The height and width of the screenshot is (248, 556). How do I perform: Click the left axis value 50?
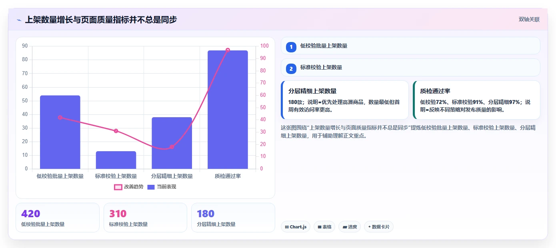pos(25,100)
